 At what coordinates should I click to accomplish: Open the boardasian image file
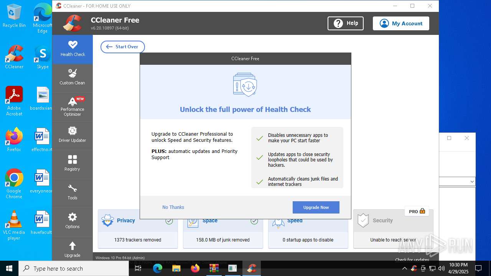point(41,99)
